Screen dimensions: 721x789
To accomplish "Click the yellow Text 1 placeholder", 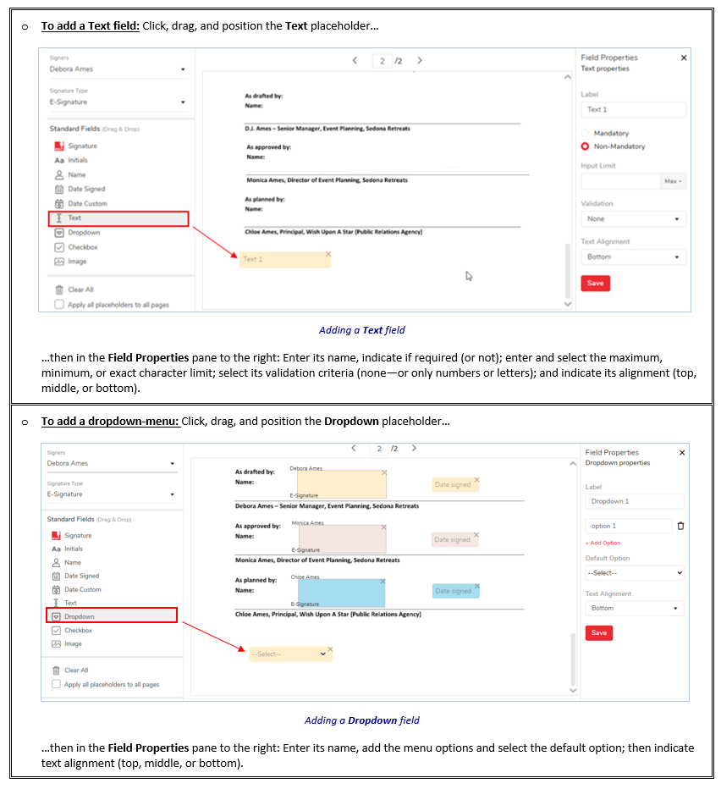I will point(285,260).
